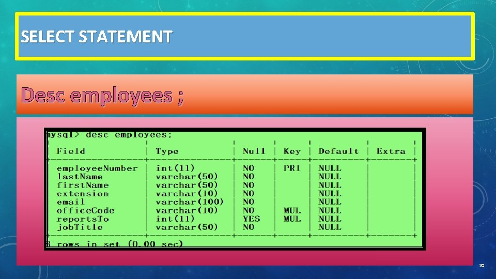
Task: Click the 'Key' column header
Action: coord(291,151)
